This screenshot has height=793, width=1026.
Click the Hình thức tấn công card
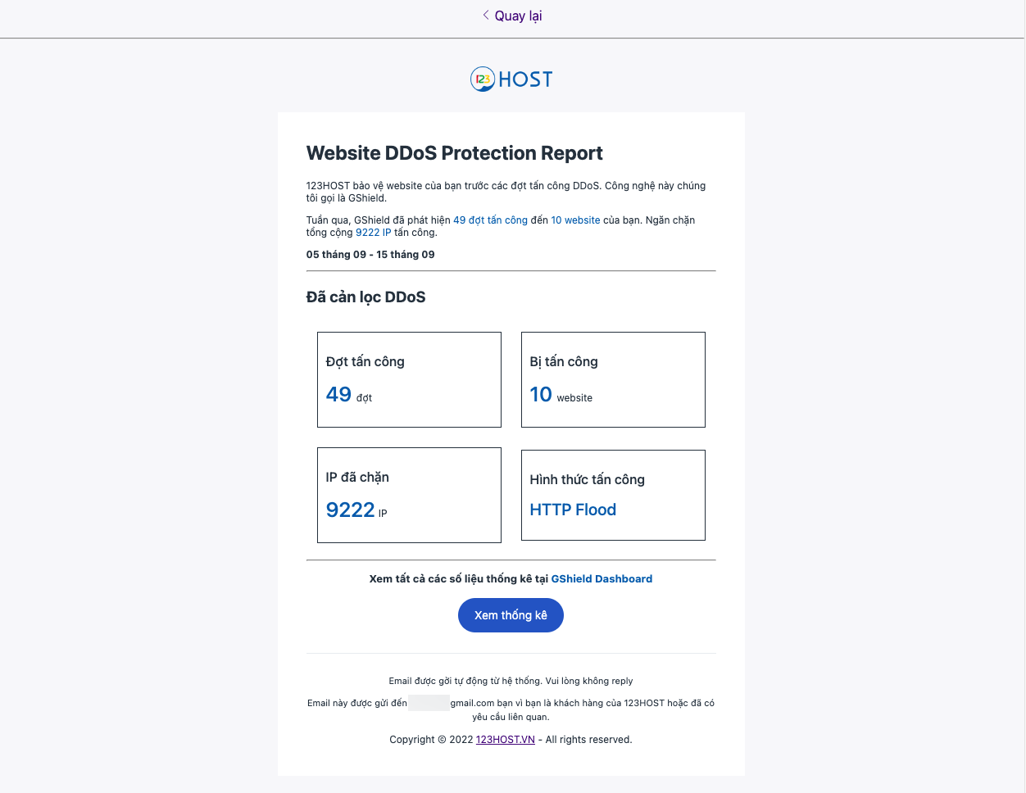[x=613, y=495]
